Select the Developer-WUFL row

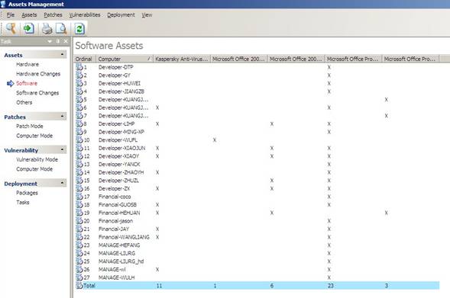click(x=257, y=140)
